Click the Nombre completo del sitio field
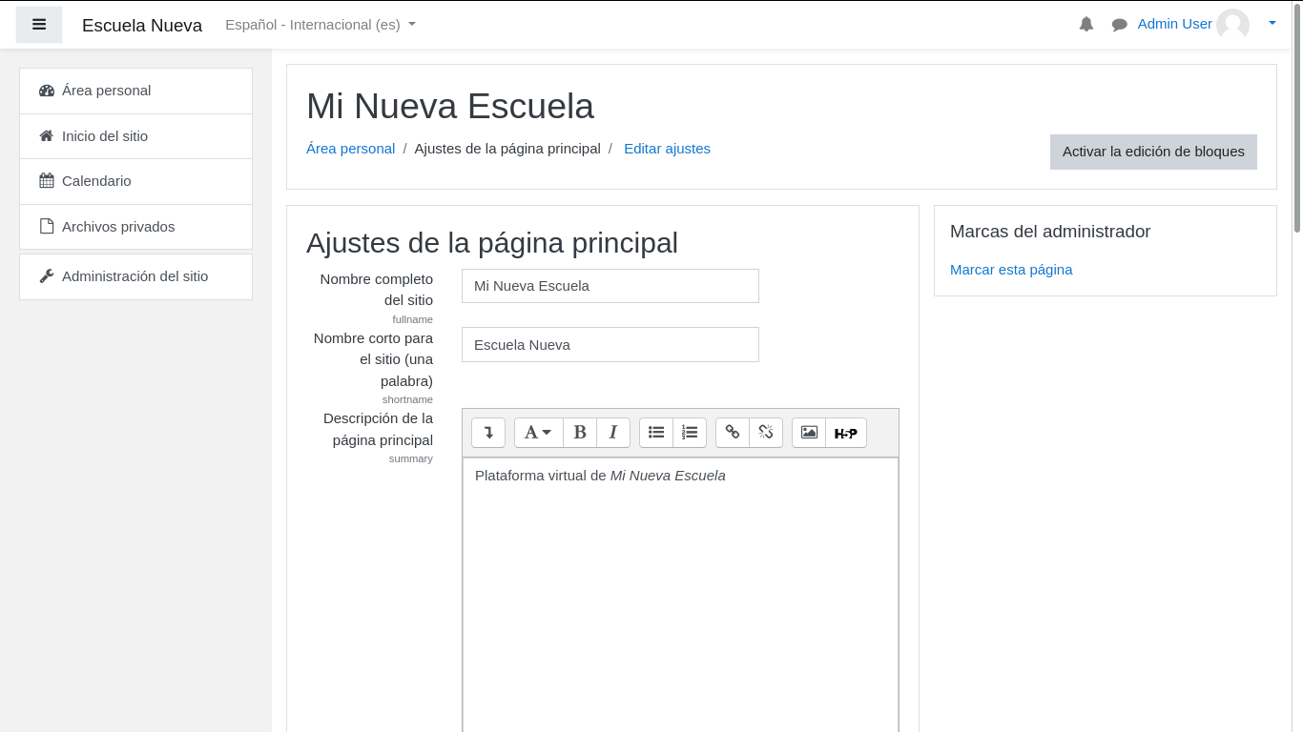Viewport: 1303px width, 732px height. click(x=610, y=286)
